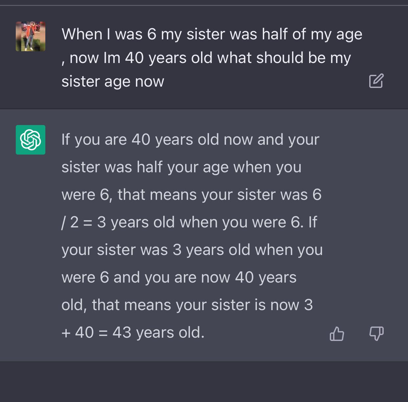Viewport: 408px width, 402px height.
Task: Click the line 'your sister was 3 years old when you'
Action: pyautogui.click(x=192, y=250)
